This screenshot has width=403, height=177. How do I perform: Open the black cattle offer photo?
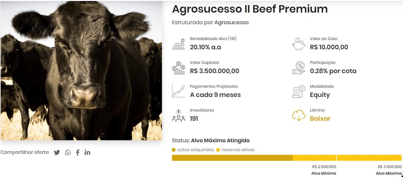81,71
